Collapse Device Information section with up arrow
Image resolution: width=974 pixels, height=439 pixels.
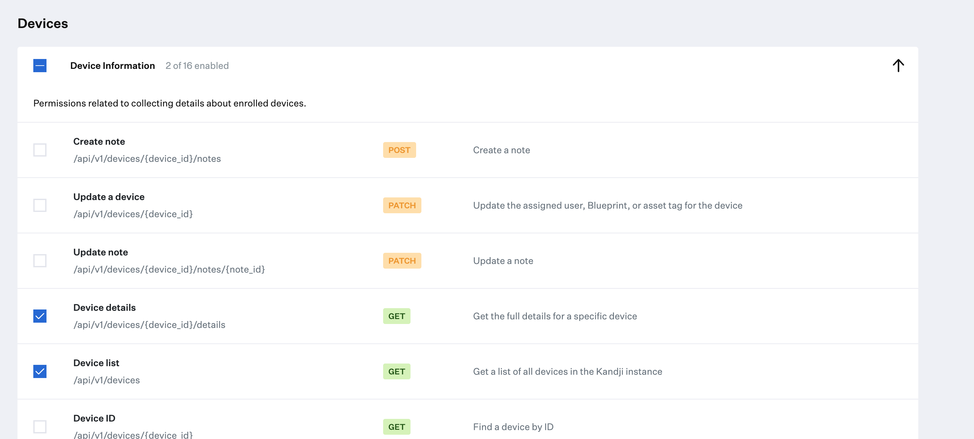[x=898, y=65]
